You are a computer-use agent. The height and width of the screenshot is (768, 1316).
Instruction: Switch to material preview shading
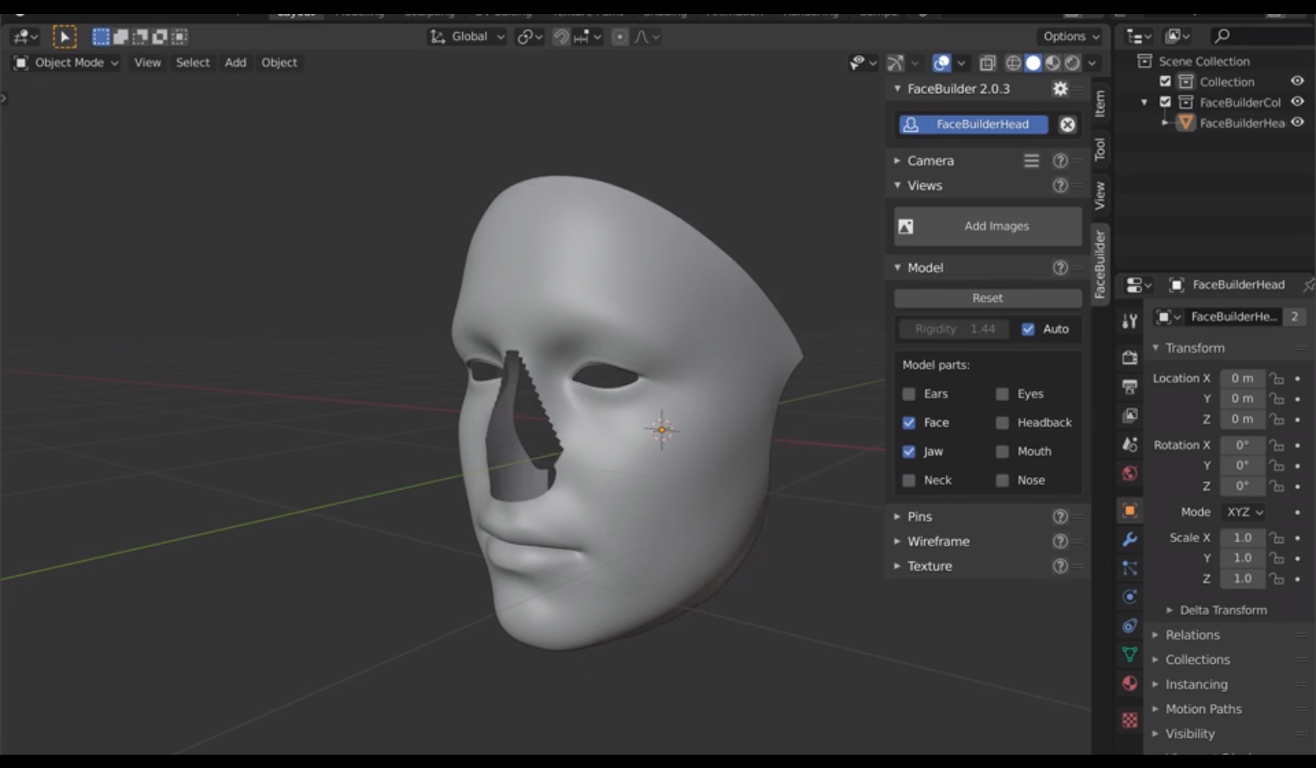click(x=1053, y=63)
